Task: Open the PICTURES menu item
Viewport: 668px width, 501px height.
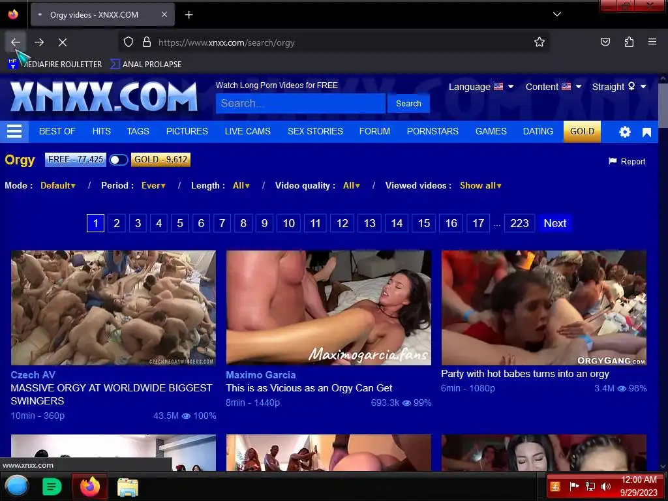Action: [x=187, y=131]
